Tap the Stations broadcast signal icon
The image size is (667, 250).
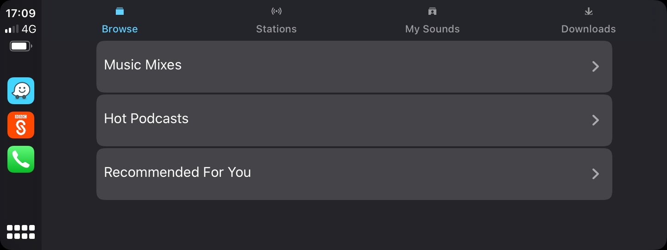click(x=277, y=11)
